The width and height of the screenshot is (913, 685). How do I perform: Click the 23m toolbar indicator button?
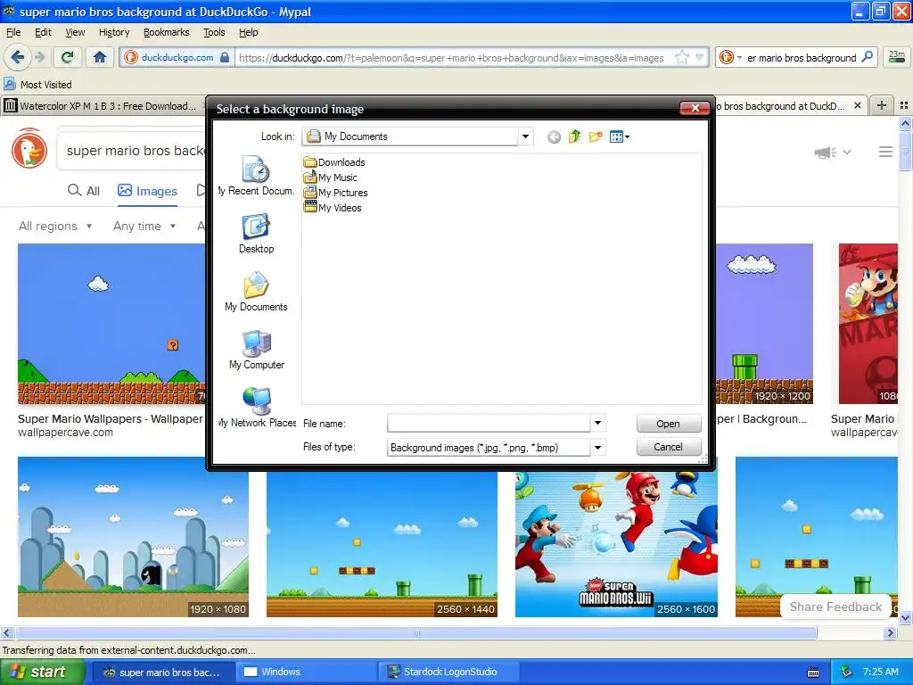[897, 56]
